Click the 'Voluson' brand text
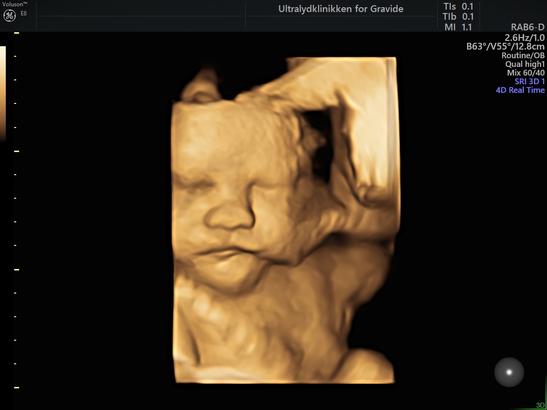The width and height of the screenshot is (547, 410). tap(14, 4)
